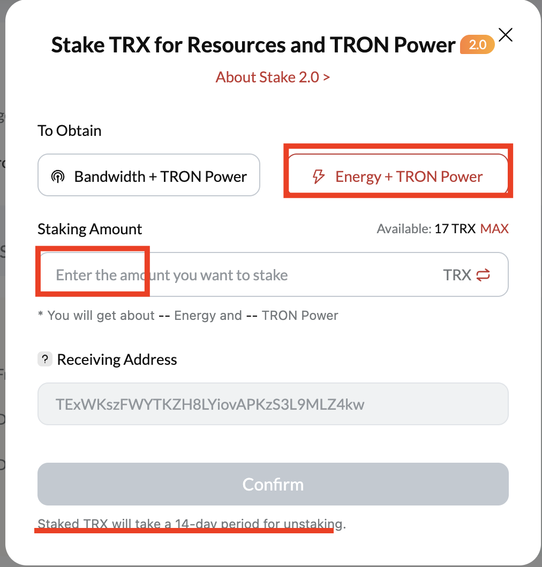Click the To Obtain label
This screenshot has height=567, width=542.
(x=70, y=131)
